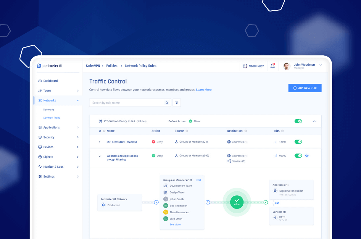Click the Need Help lifebuoy icon
Screen dimensions: 361x239
(245, 66)
